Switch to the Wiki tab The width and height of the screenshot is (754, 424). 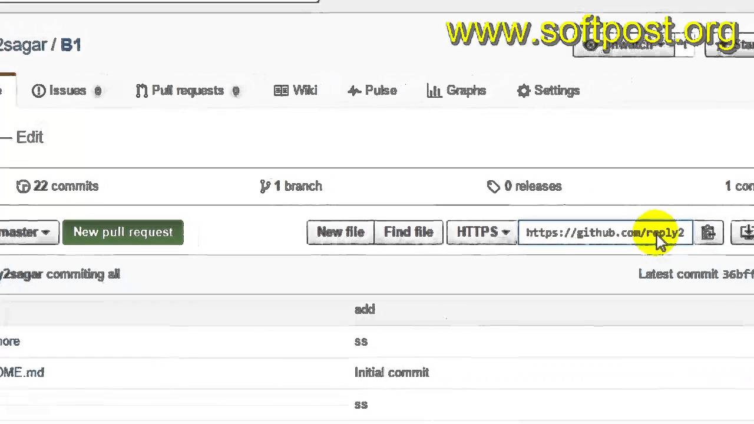296,91
